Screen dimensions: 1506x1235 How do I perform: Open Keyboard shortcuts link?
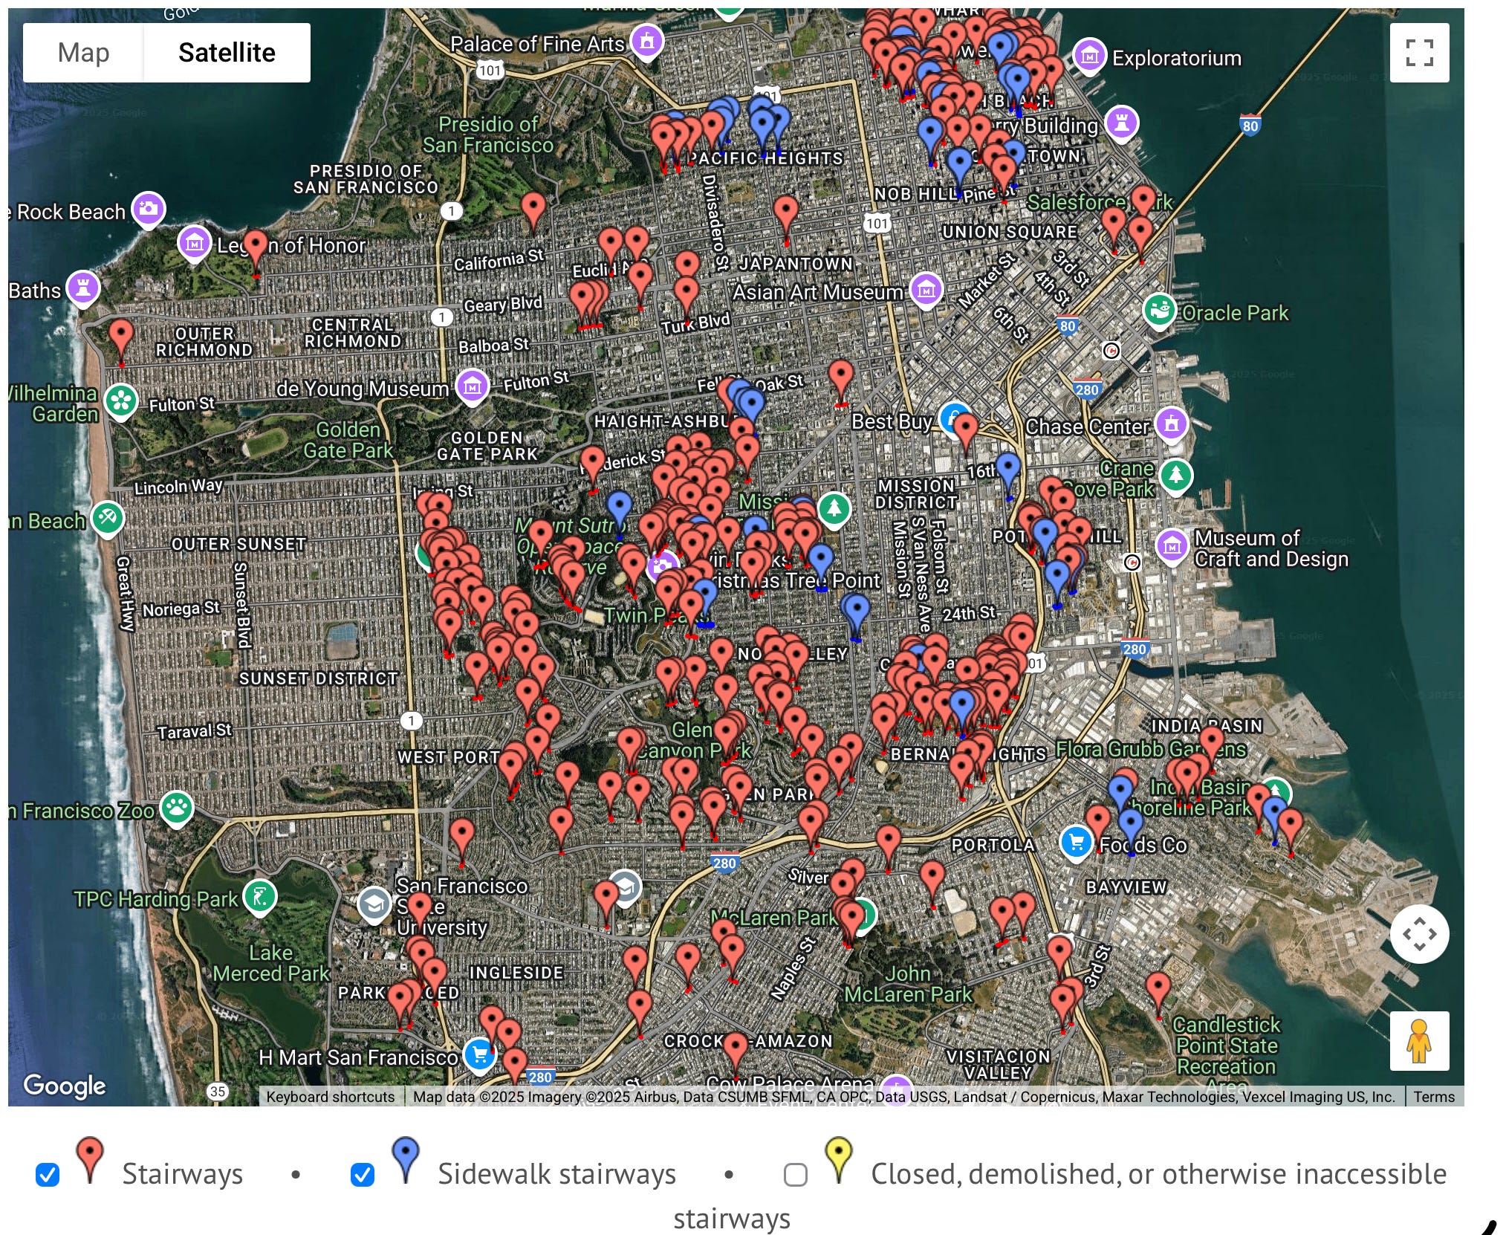[x=330, y=1097]
